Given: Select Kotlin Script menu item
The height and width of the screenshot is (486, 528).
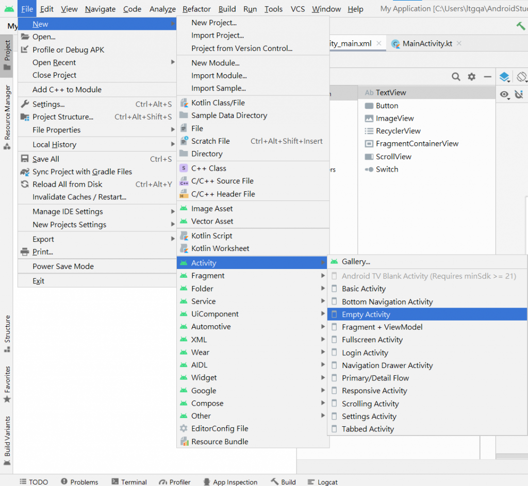Looking at the screenshot, I should click(x=253, y=236).
